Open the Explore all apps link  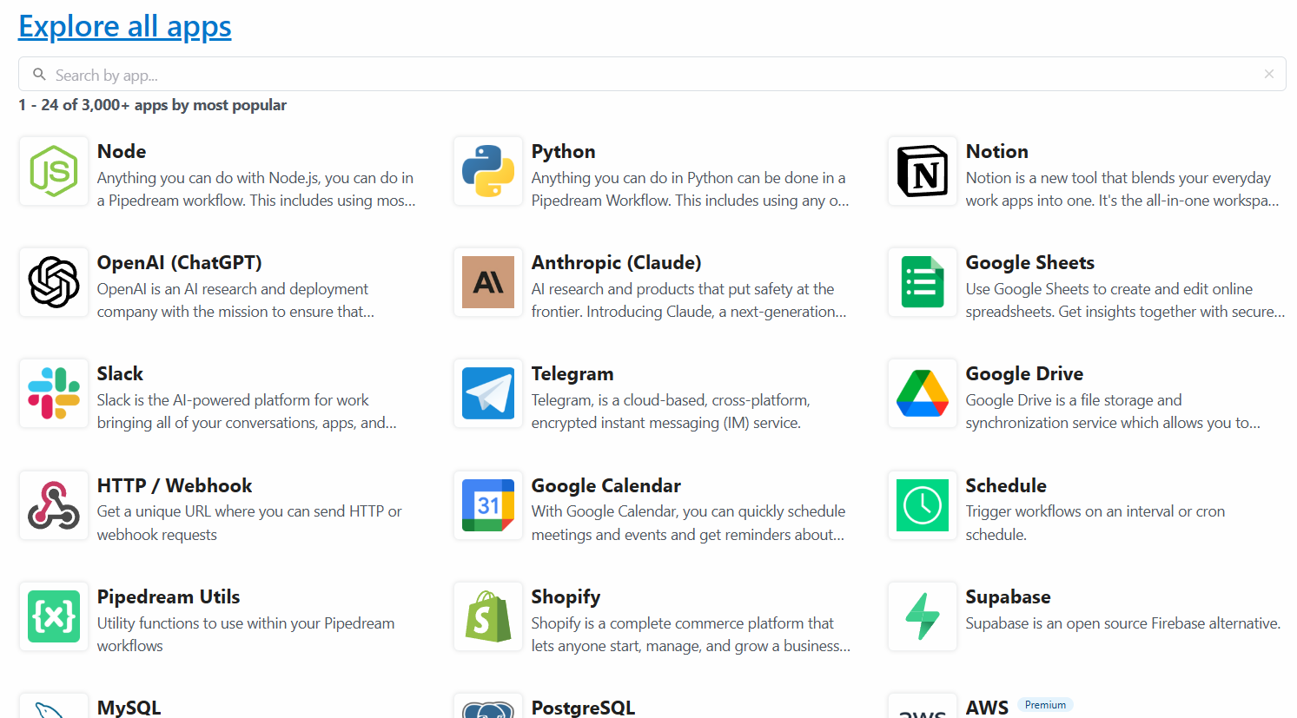coord(125,26)
